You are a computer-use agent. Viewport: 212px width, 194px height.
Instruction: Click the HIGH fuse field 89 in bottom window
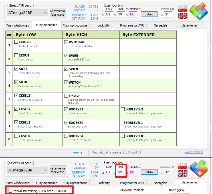click(x=121, y=172)
